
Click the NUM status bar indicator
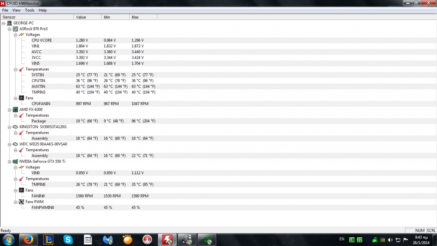[x=420, y=230]
